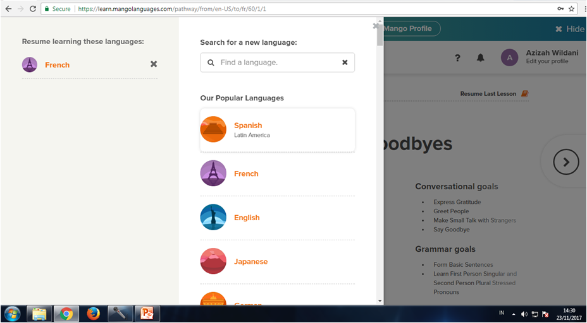Click the purple user avatar A
The image size is (587, 323).
[509, 57]
